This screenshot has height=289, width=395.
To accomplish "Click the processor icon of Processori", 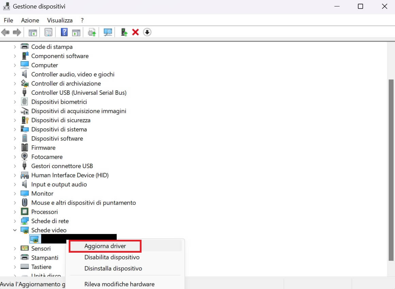I will pyautogui.click(x=24, y=212).
